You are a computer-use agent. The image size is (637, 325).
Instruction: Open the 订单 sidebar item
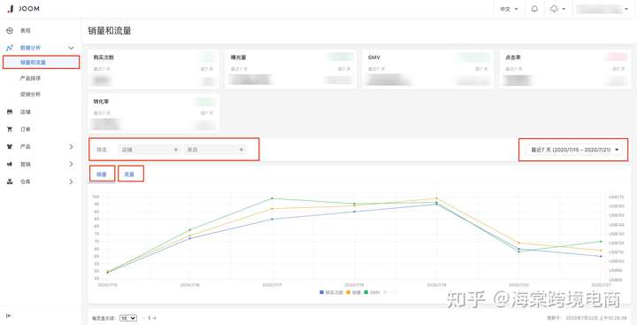[25, 129]
